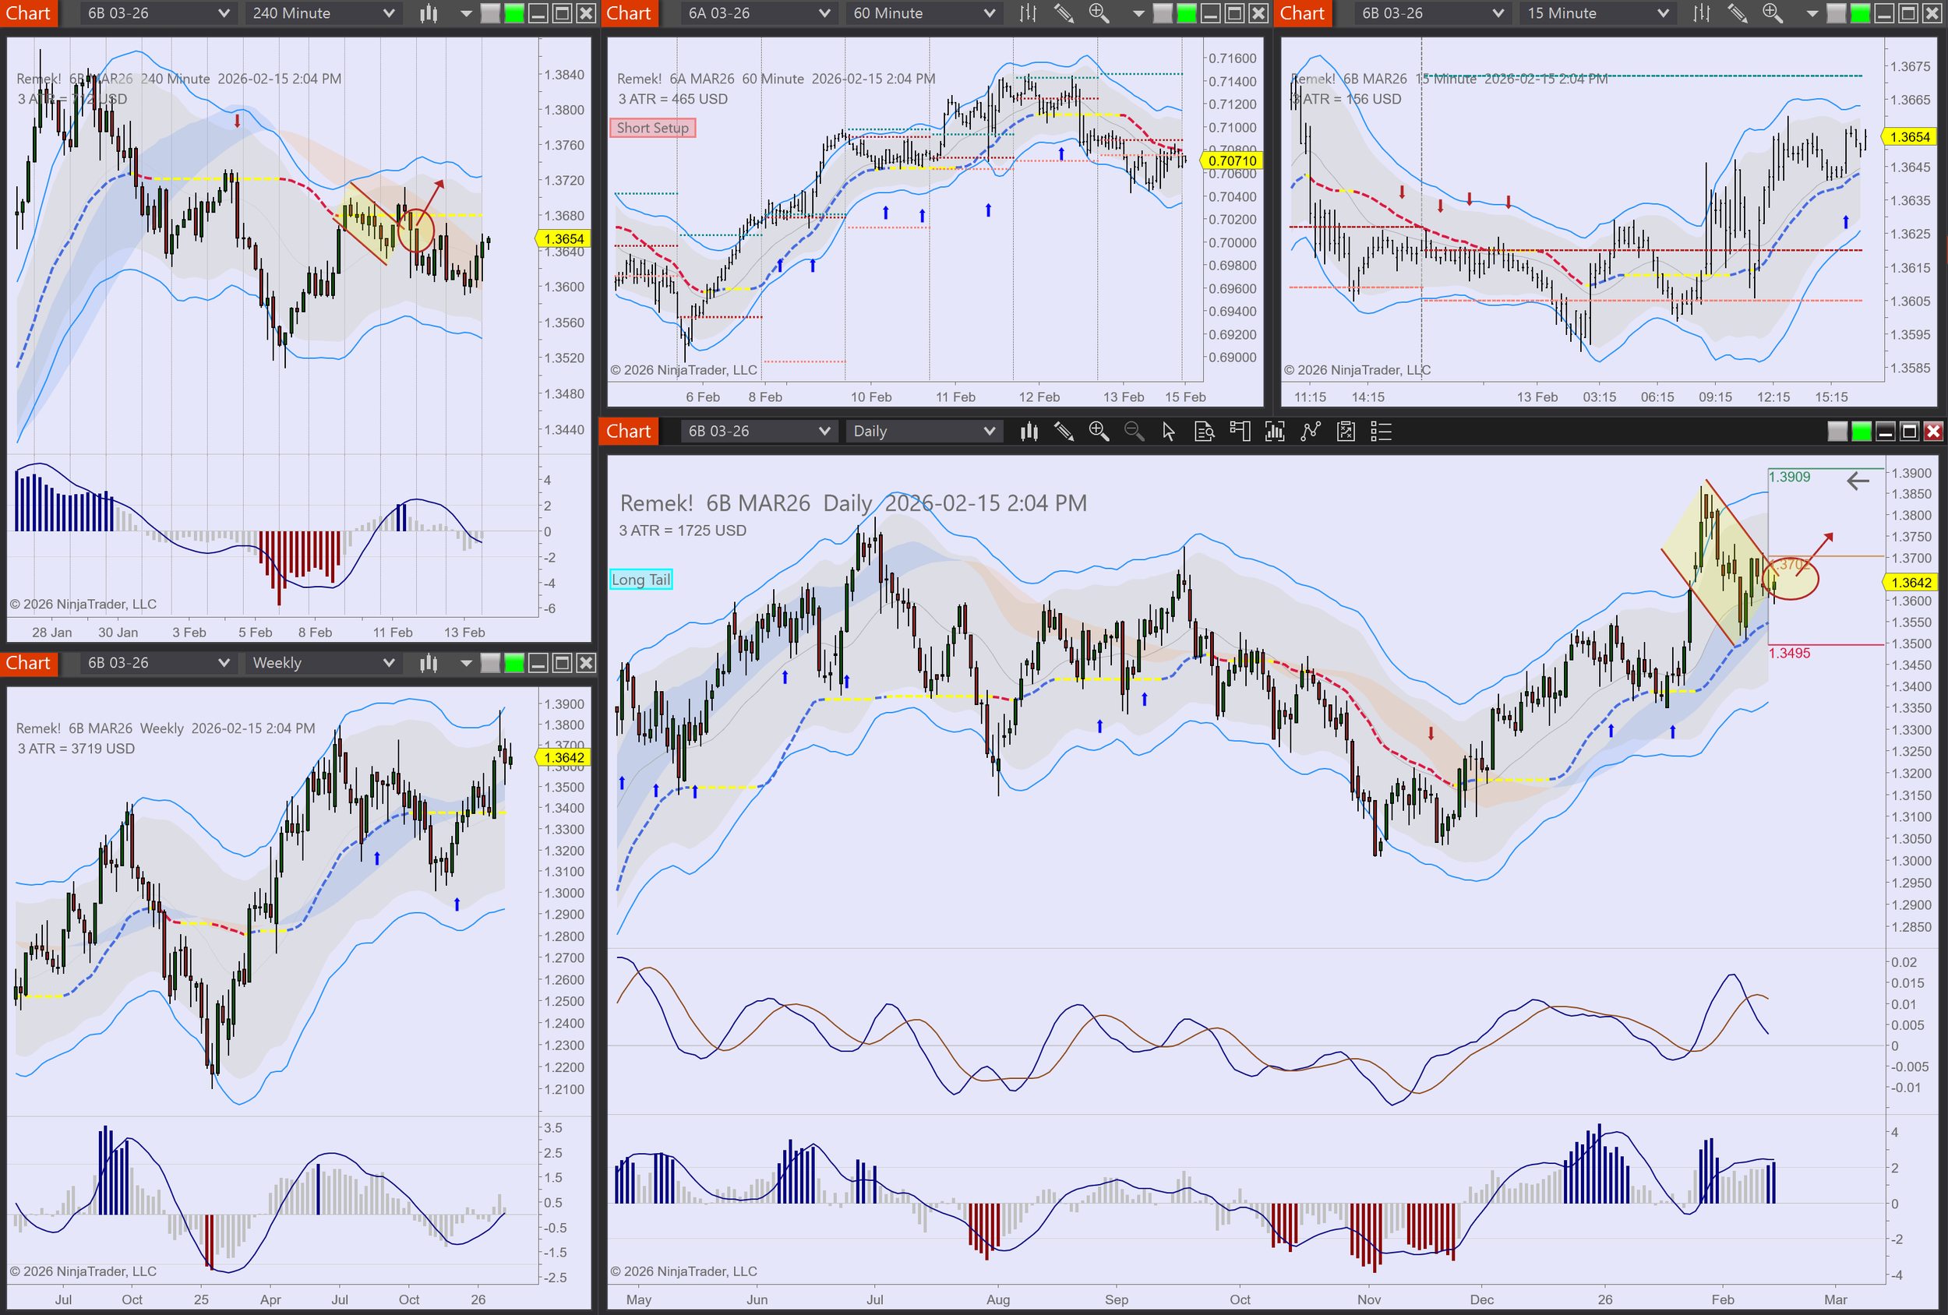This screenshot has width=1948, height=1315.
Task: Click the Short Setup label
Action: (652, 128)
